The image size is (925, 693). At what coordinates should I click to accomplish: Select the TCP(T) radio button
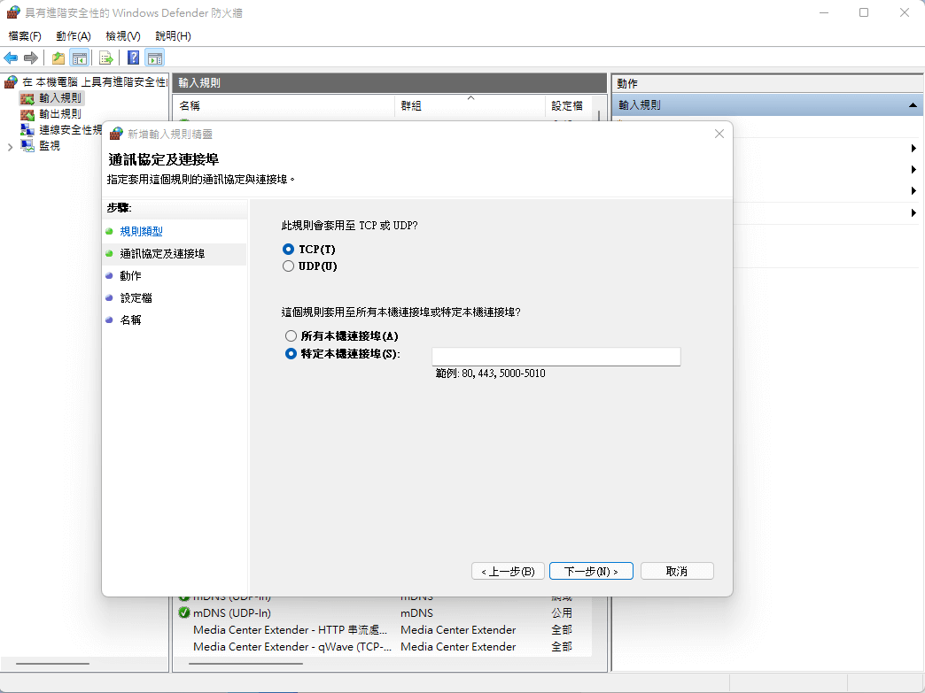click(288, 250)
